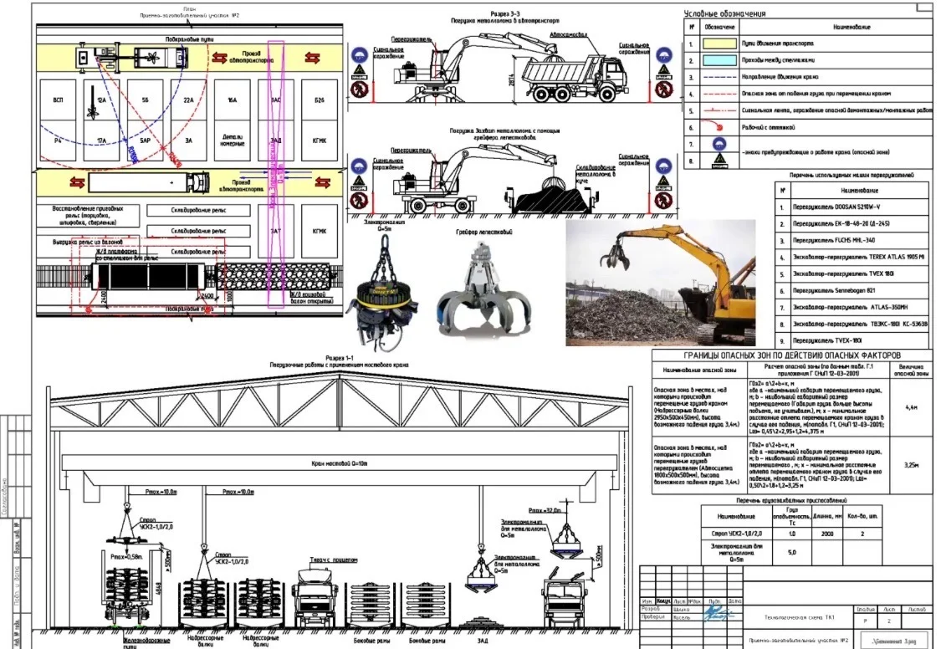Select storage cell 22A on the plan
The width and height of the screenshot is (941, 649).
click(x=188, y=100)
